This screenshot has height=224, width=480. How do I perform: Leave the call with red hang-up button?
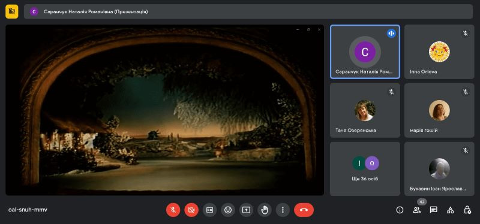(304, 210)
